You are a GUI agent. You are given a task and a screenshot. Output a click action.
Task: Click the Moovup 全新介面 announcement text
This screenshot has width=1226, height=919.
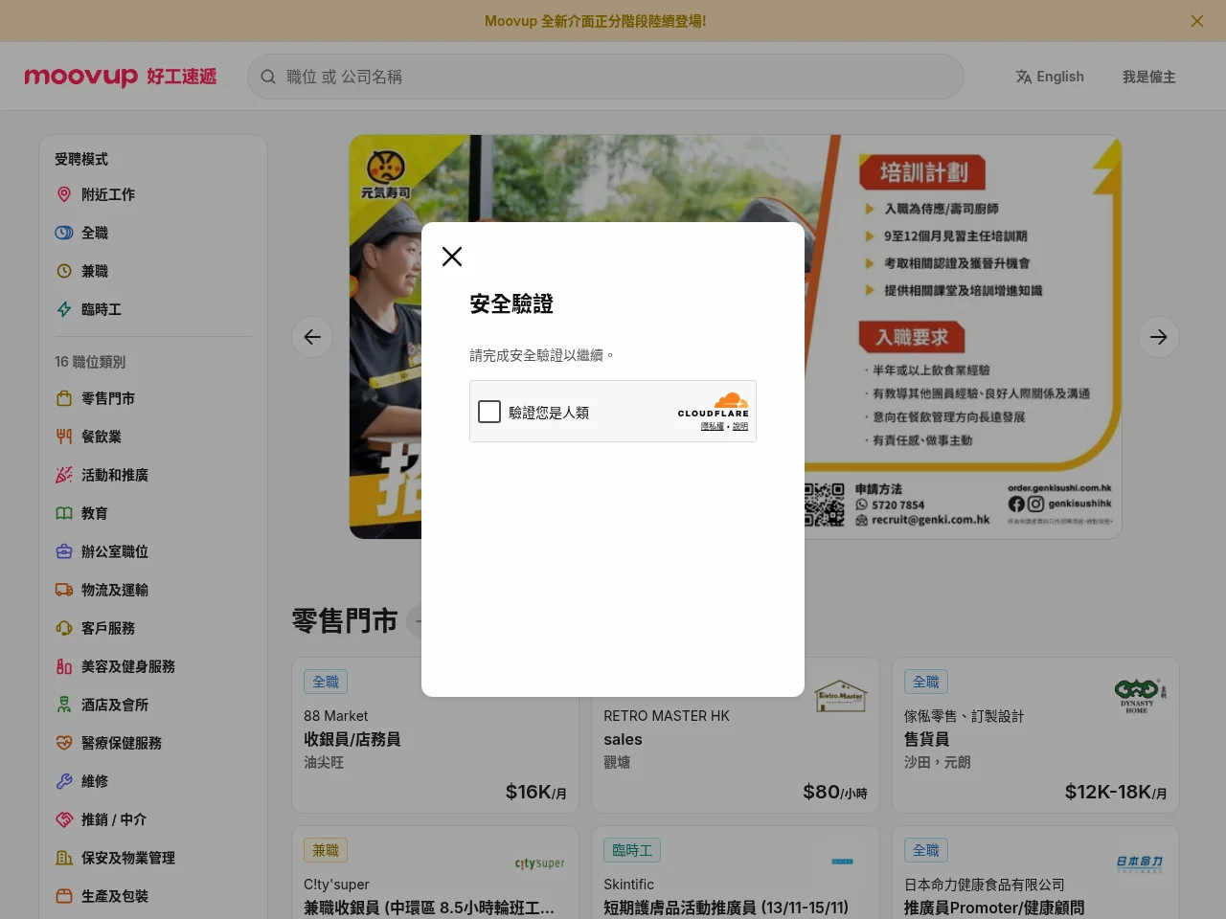click(595, 21)
